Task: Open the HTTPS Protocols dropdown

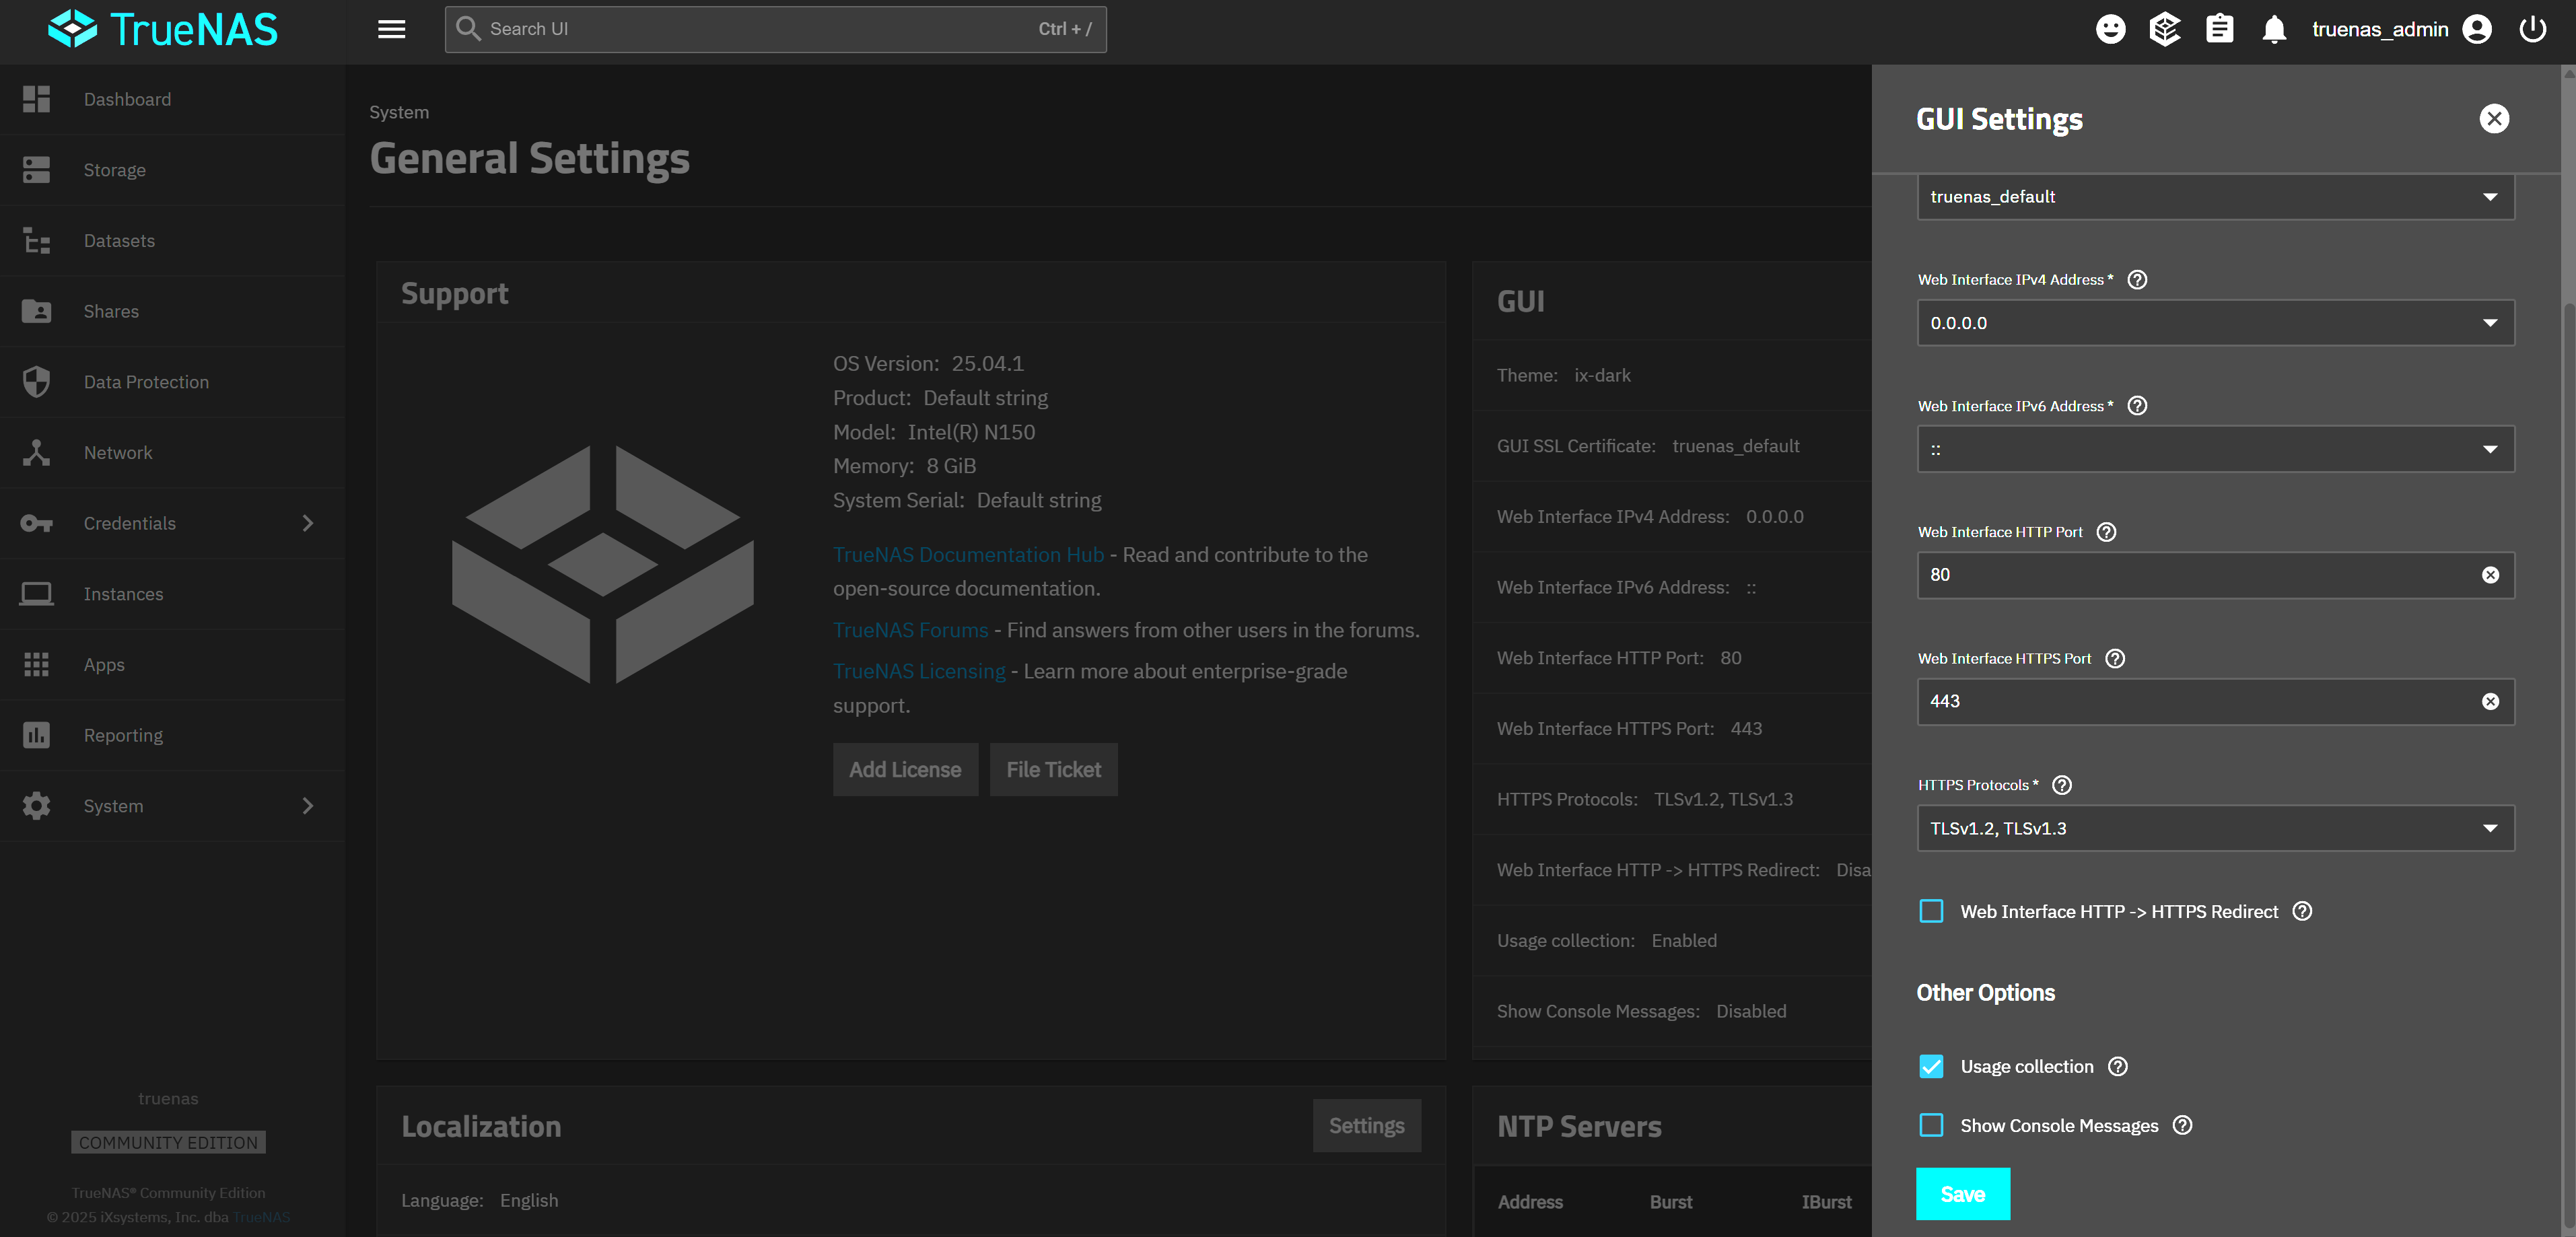Action: 2215,828
